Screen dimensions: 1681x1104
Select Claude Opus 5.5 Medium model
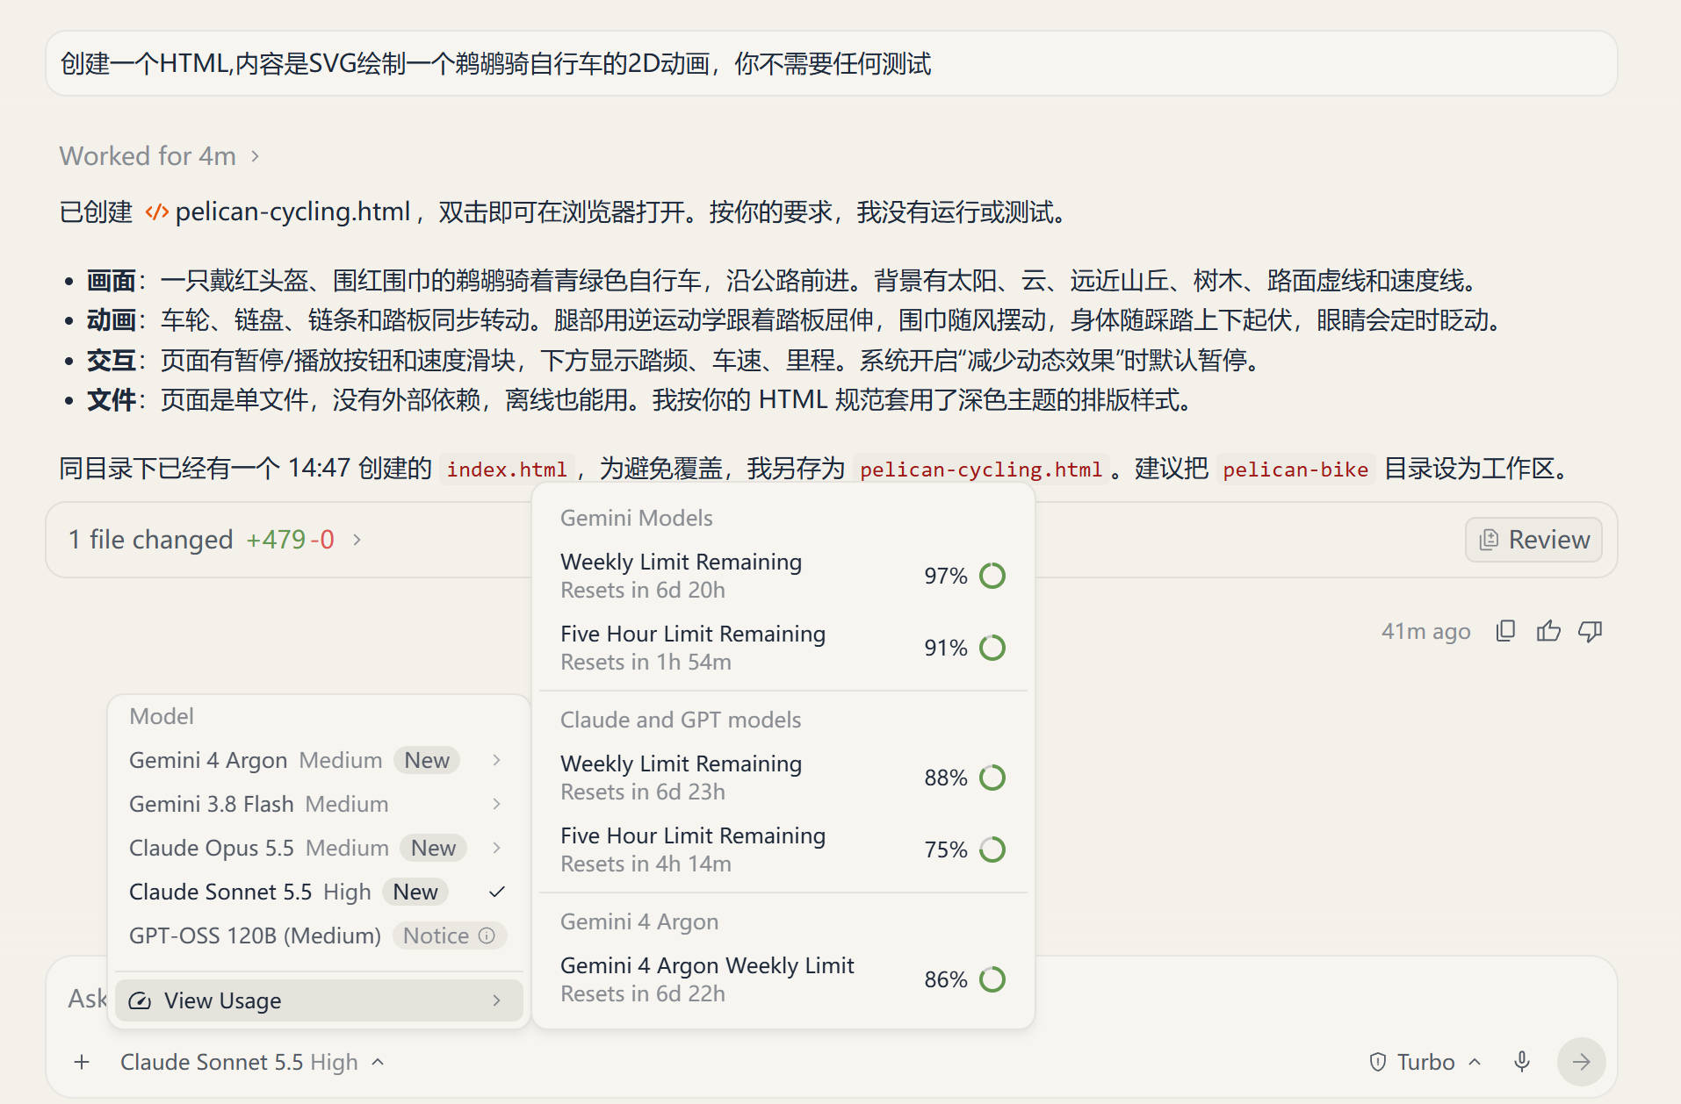pyautogui.click(x=316, y=848)
